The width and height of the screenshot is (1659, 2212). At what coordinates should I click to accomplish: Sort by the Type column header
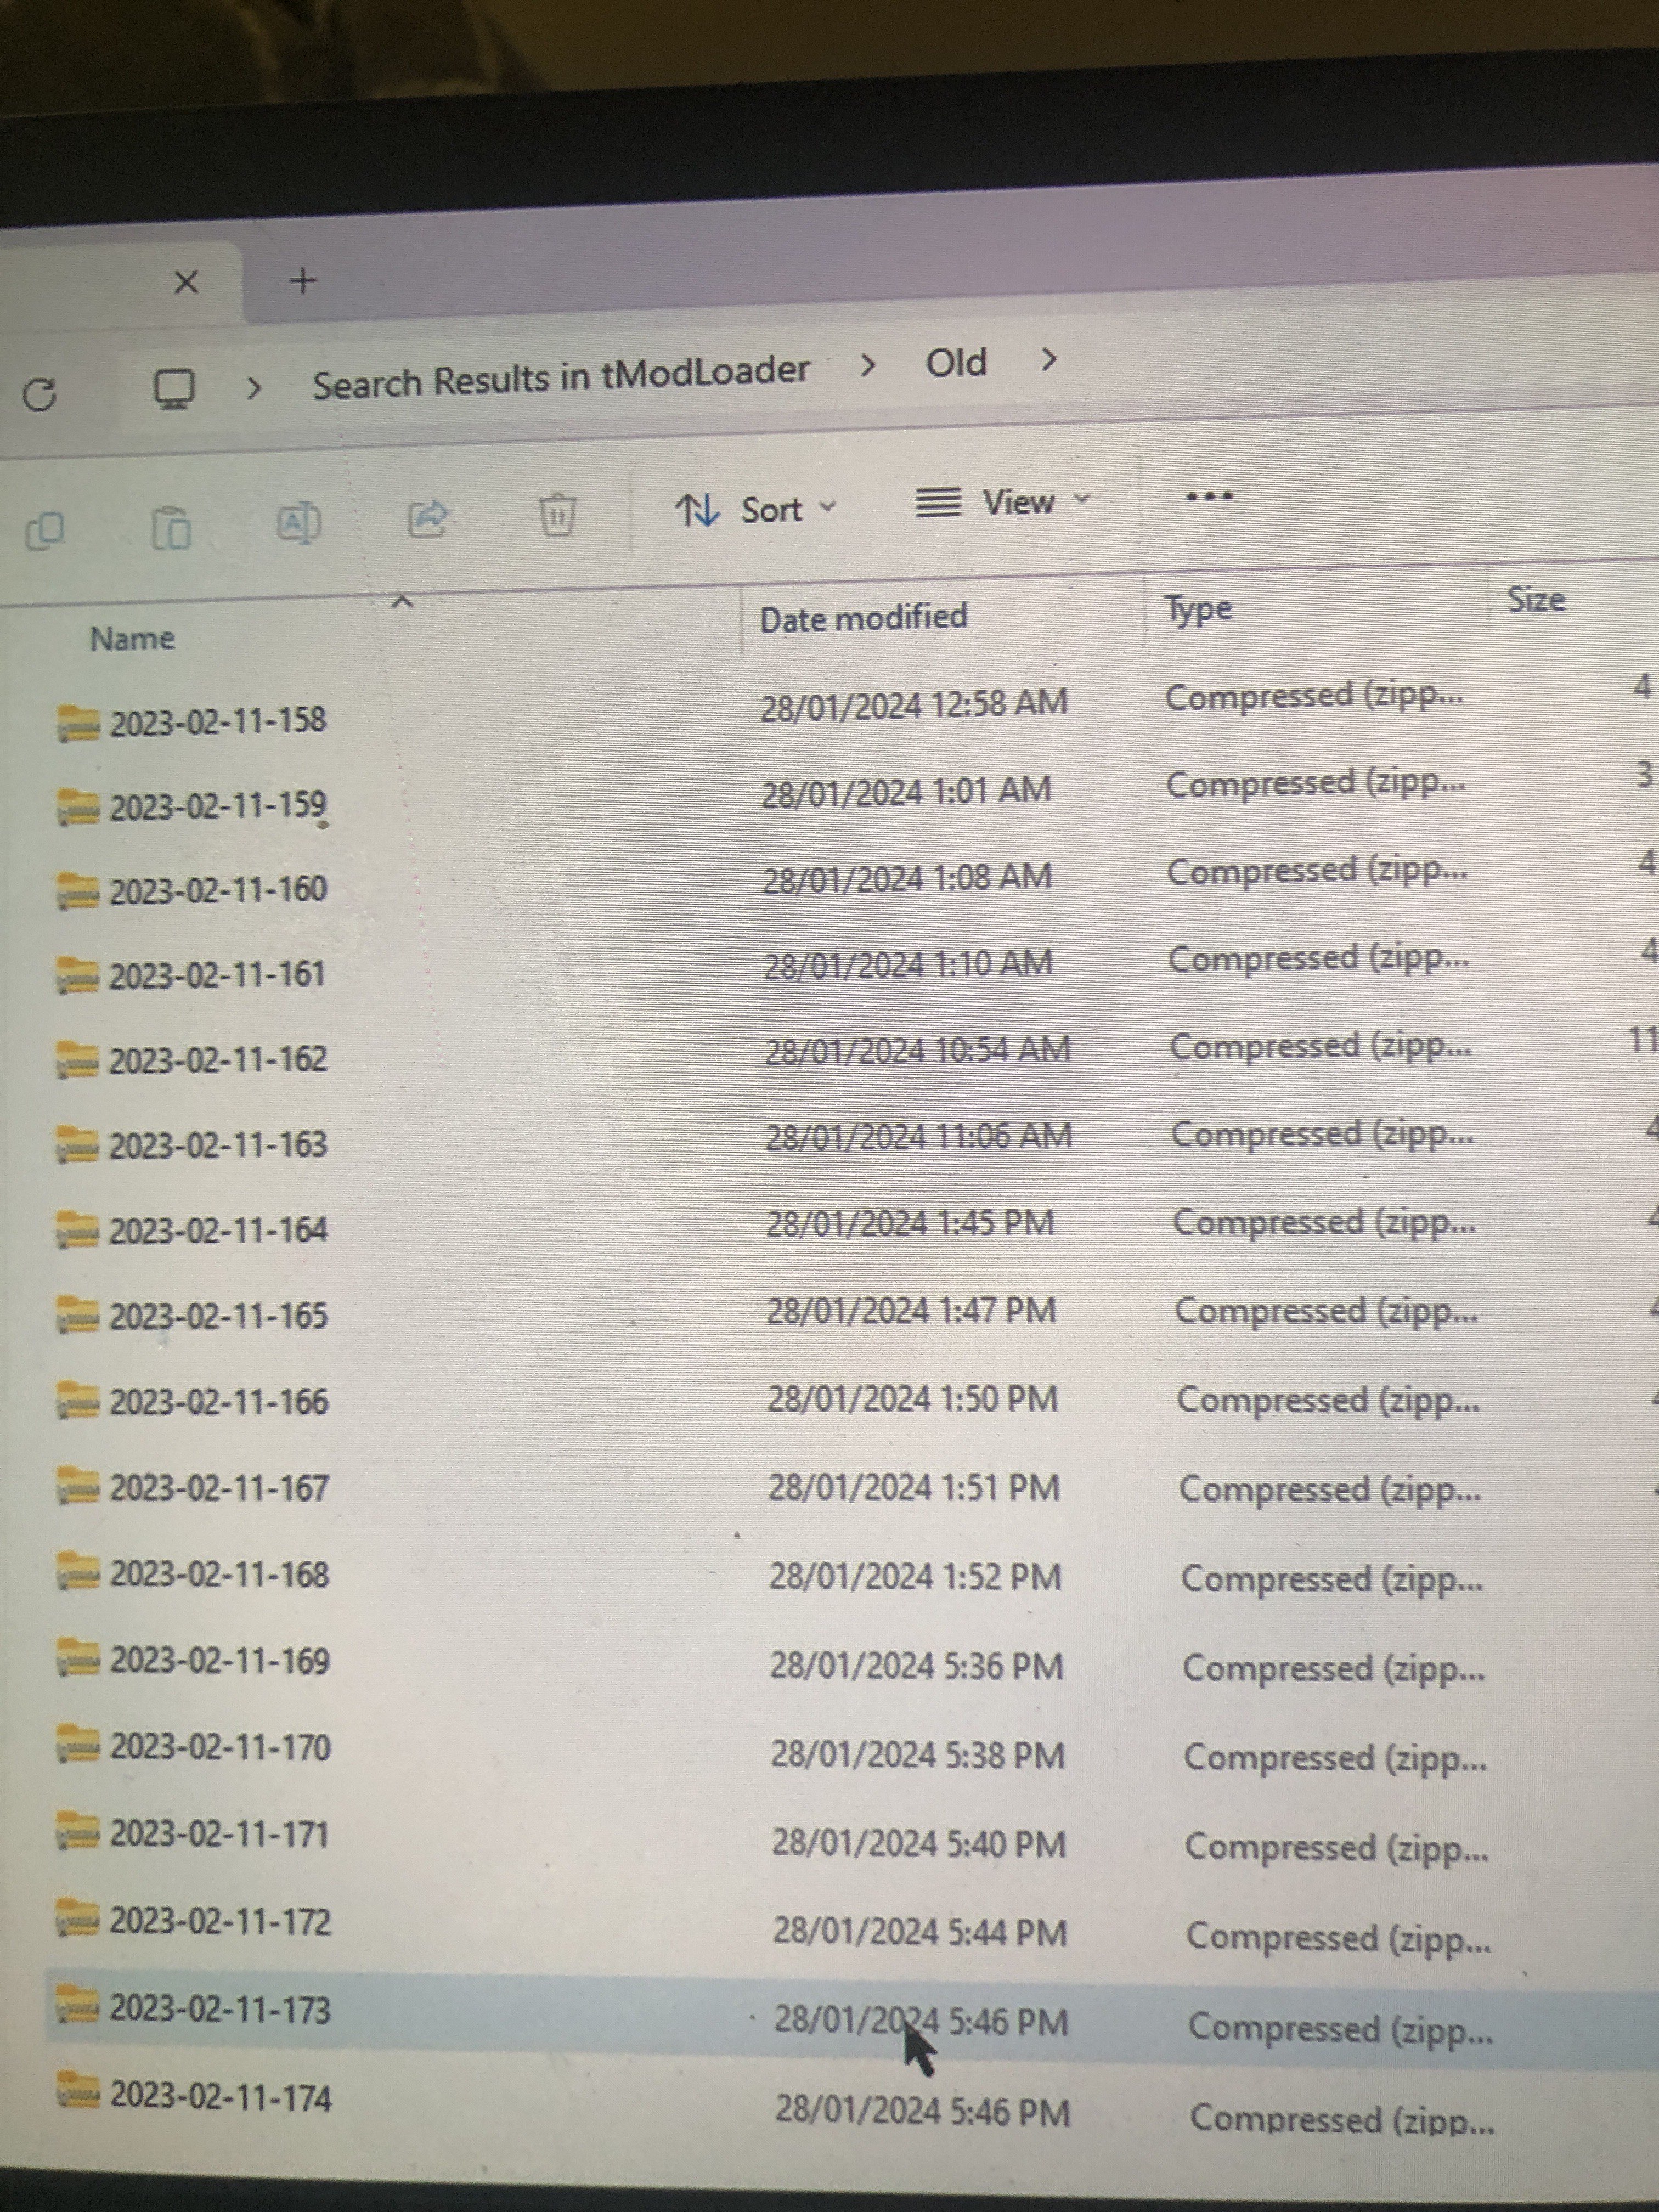point(1197,609)
